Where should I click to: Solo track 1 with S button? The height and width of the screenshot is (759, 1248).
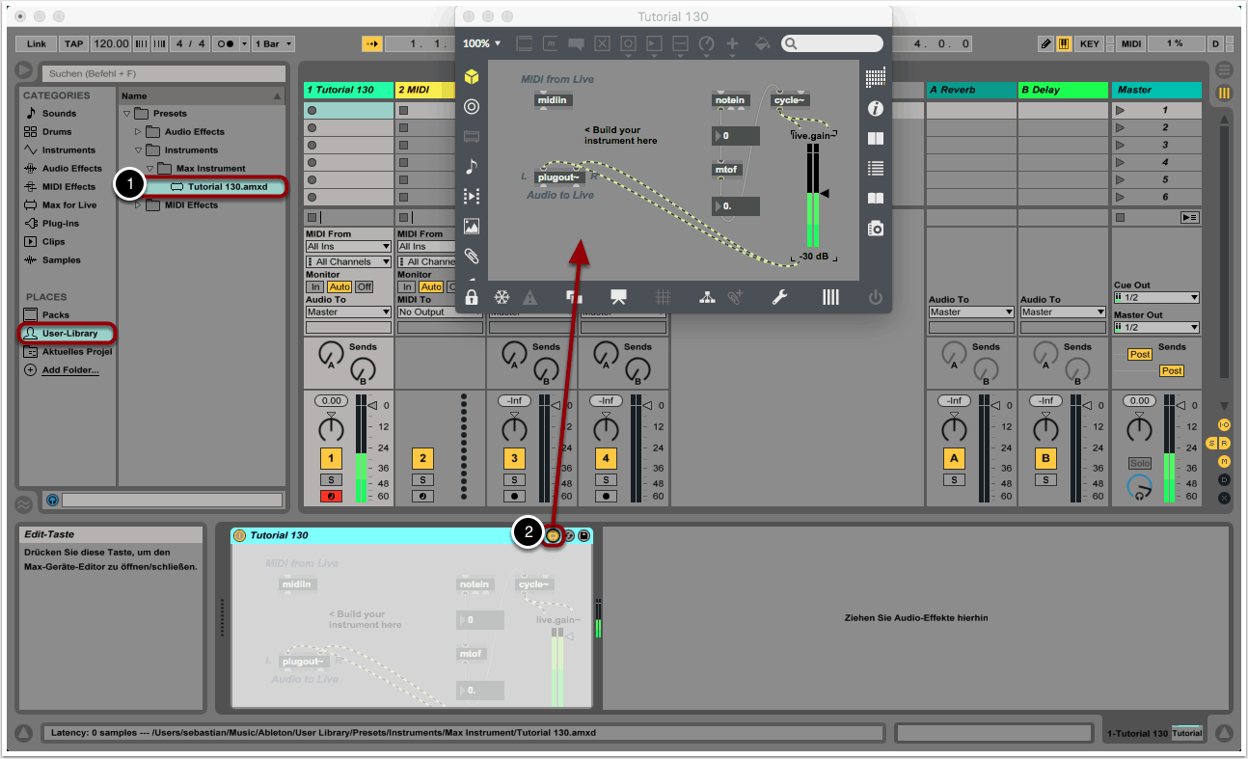[331, 479]
